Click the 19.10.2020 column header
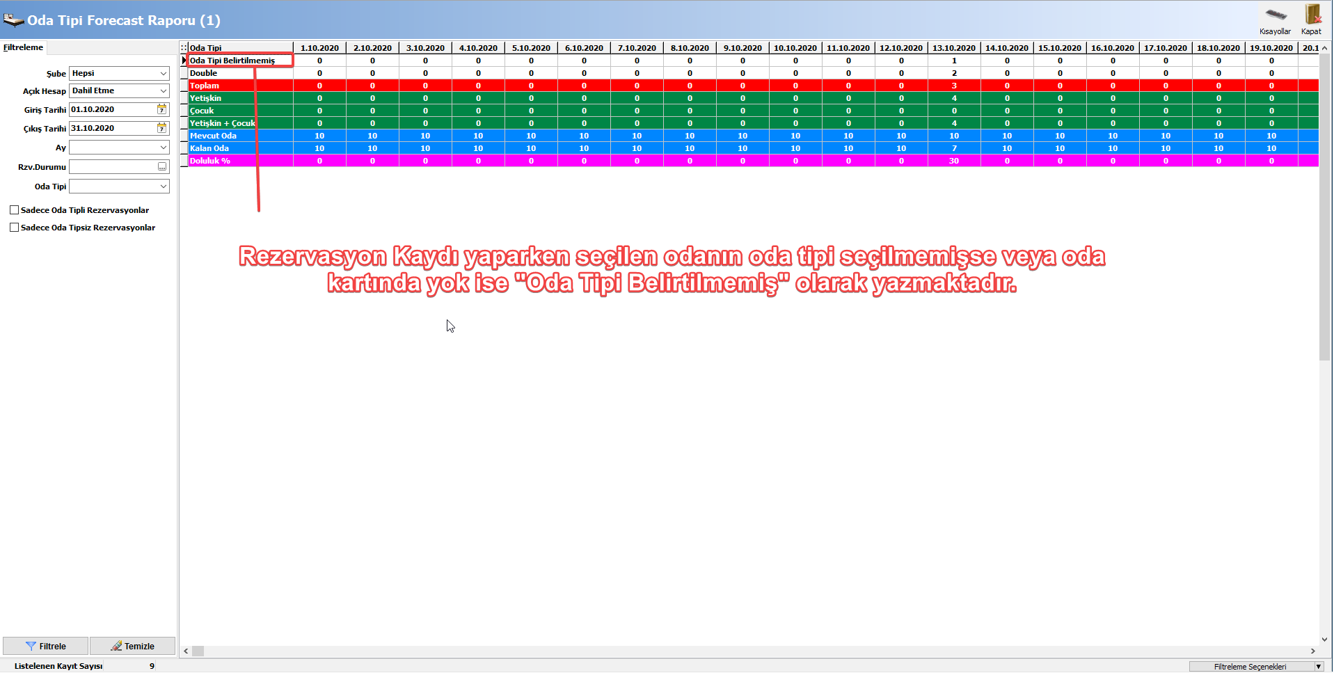This screenshot has height=673, width=1334. (x=1271, y=48)
